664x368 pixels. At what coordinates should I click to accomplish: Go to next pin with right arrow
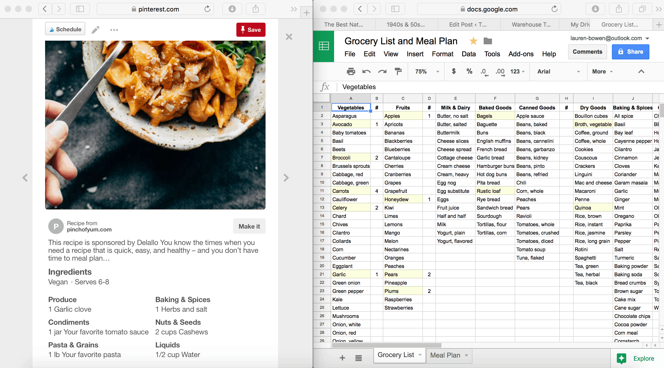coord(286,178)
